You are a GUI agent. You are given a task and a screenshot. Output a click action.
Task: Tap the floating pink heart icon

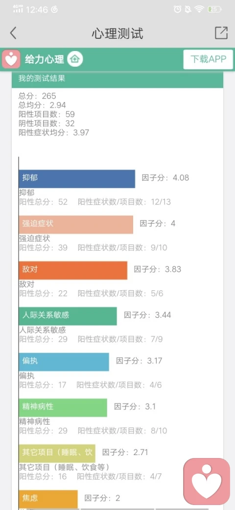pos(207,482)
